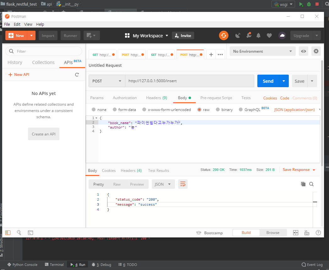This screenshot has height=270, width=329.
Task: Open the request Headers (9) tab
Action: (156, 98)
